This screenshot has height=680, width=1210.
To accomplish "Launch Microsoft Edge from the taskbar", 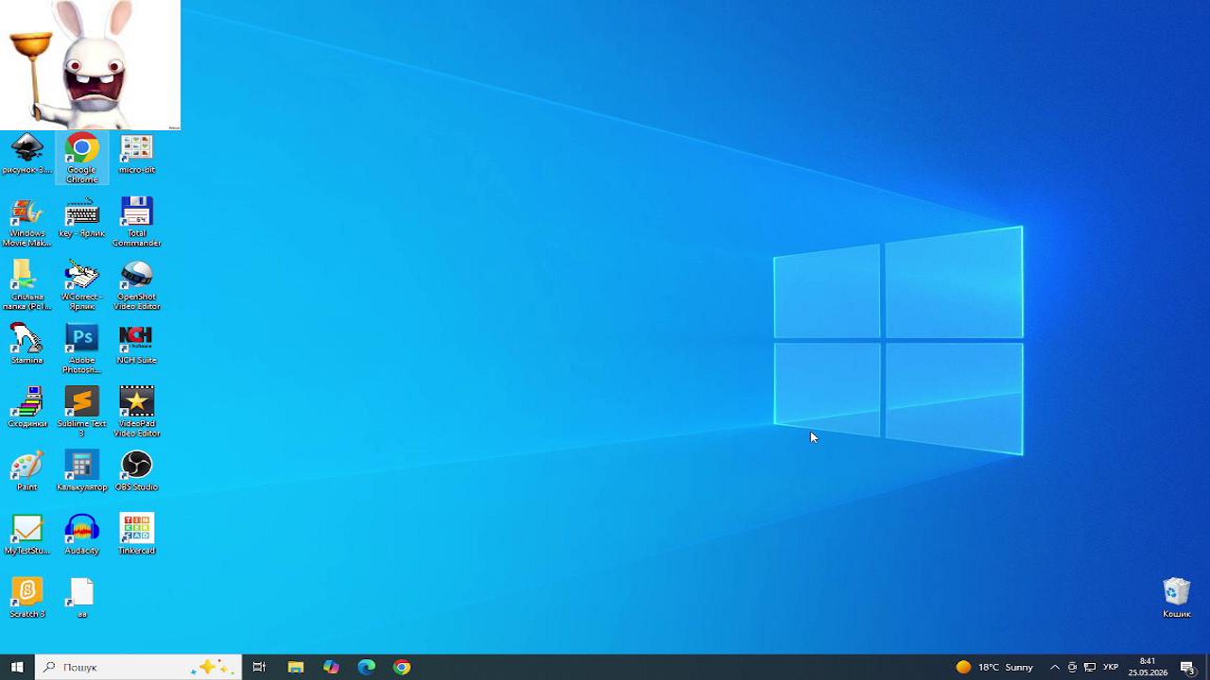I will coord(367,667).
